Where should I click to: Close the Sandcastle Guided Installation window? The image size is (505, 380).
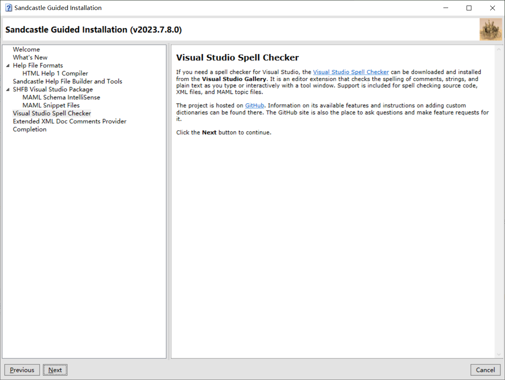pyautogui.click(x=493, y=8)
